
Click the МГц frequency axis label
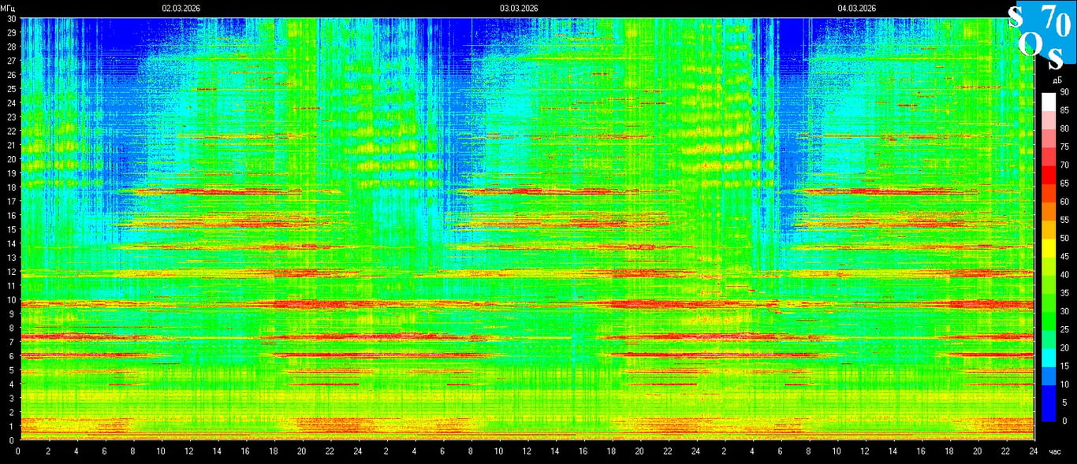click(8, 8)
